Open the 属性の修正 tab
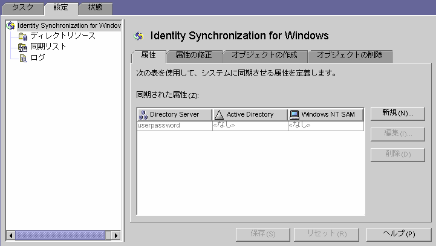Image resolution: width=436 pixels, height=246 pixels. point(194,56)
